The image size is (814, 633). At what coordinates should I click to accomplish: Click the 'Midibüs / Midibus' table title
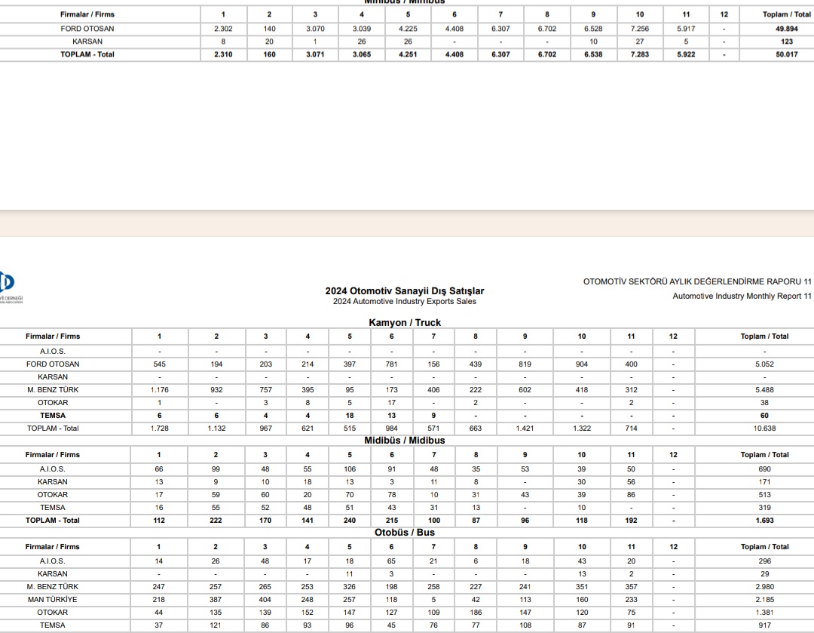click(405, 440)
